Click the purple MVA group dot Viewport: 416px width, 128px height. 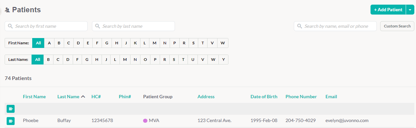pos(145,121)
